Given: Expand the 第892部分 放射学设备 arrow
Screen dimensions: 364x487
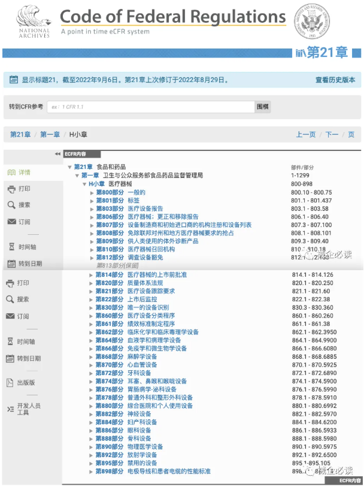Looking at the screenshot, I should click(91, 455).
